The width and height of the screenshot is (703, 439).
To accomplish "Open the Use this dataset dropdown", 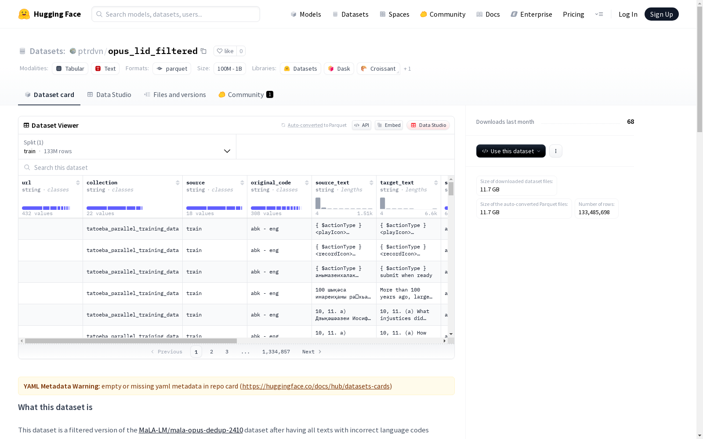I will pyautogui.click(x=511, y=151).
